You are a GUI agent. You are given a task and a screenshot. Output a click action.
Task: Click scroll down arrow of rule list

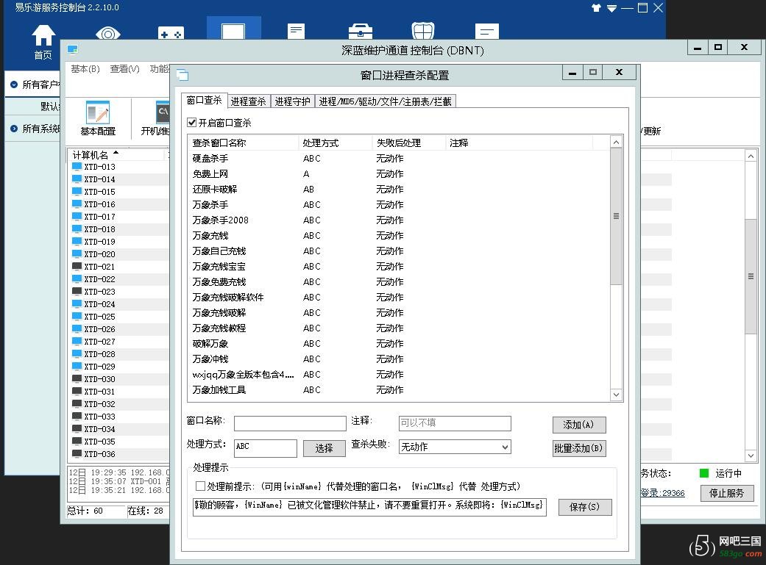click(x=616, y=395)
